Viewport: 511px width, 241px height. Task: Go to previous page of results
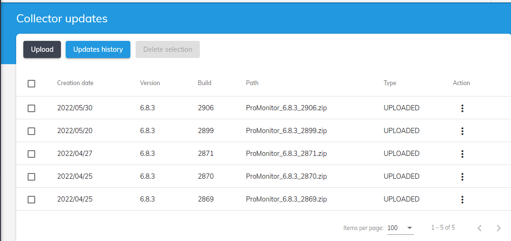480,228
